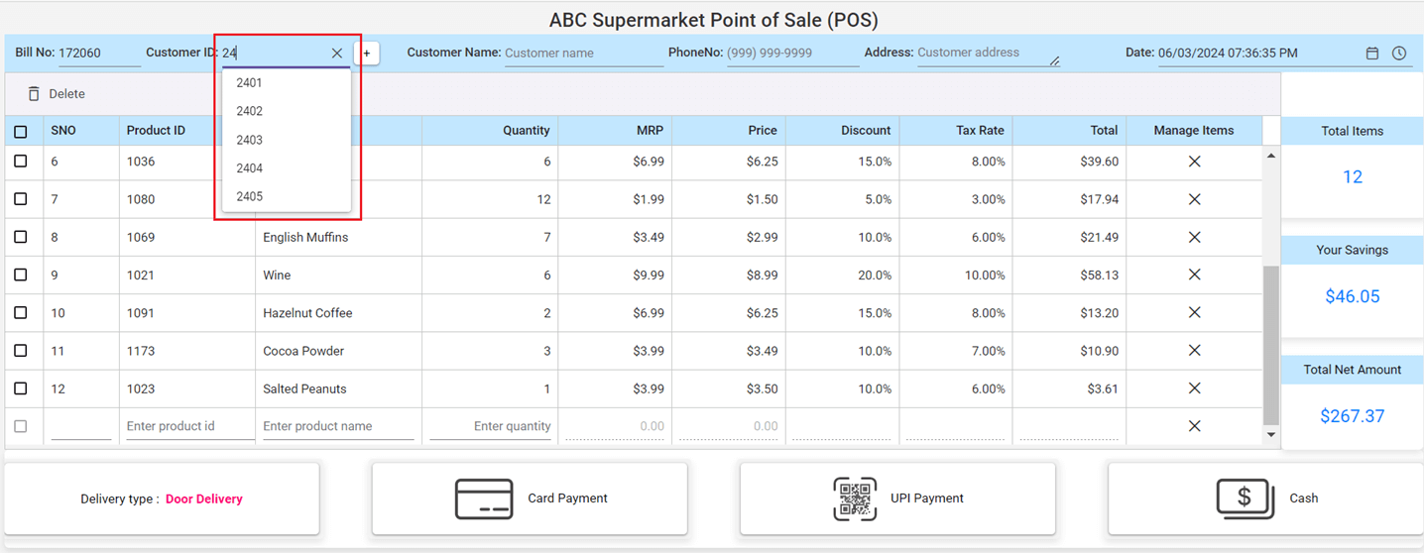Choose the UPI Payment option
1424x553 pixels.
[x=897, y=498]
